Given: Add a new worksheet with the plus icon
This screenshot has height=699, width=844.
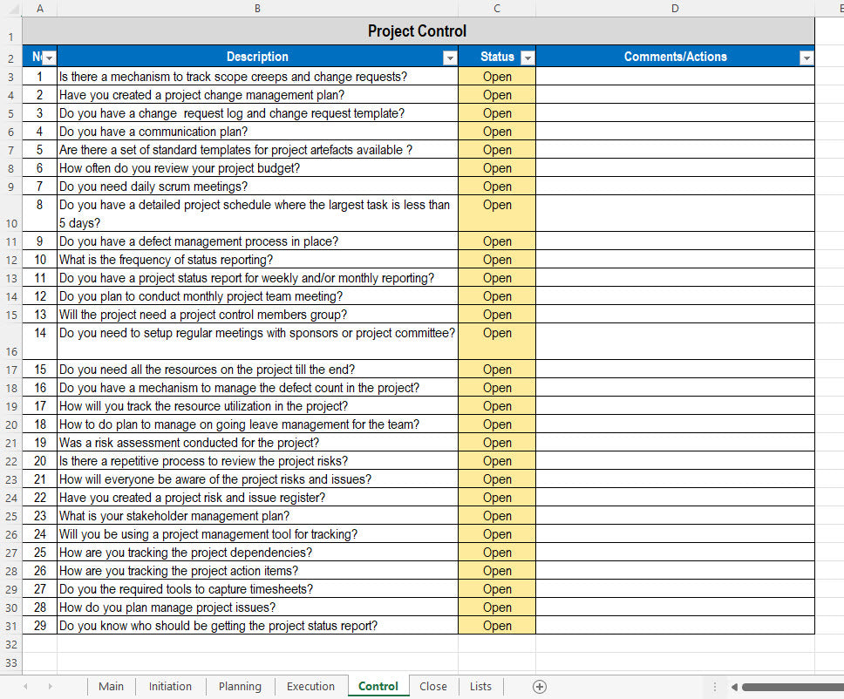Looking at the screenshot, I should (540, 686).
